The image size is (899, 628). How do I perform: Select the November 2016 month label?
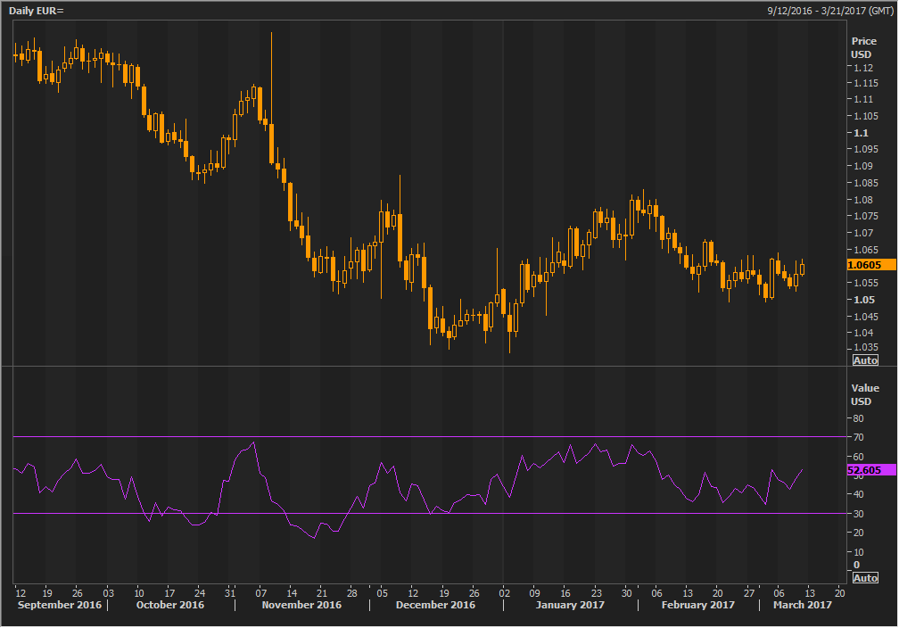303,605
